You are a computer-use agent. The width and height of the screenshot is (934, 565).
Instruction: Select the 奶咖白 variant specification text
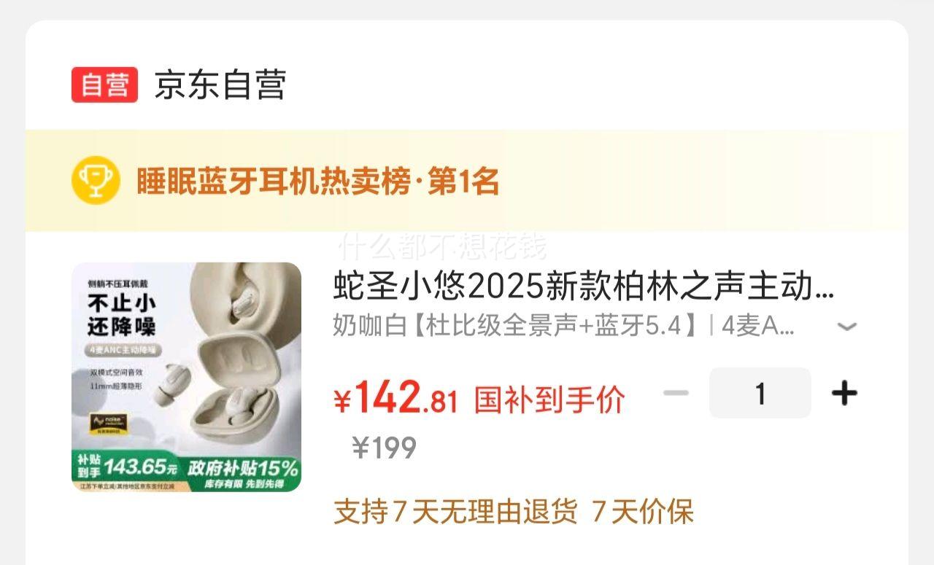point(563,326)
